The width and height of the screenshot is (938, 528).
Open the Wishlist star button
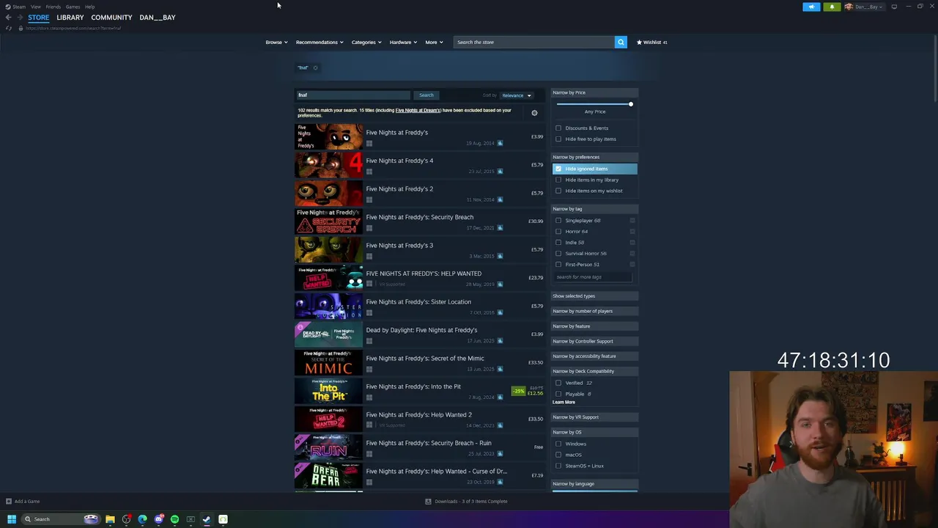click(x=651, y=42)
